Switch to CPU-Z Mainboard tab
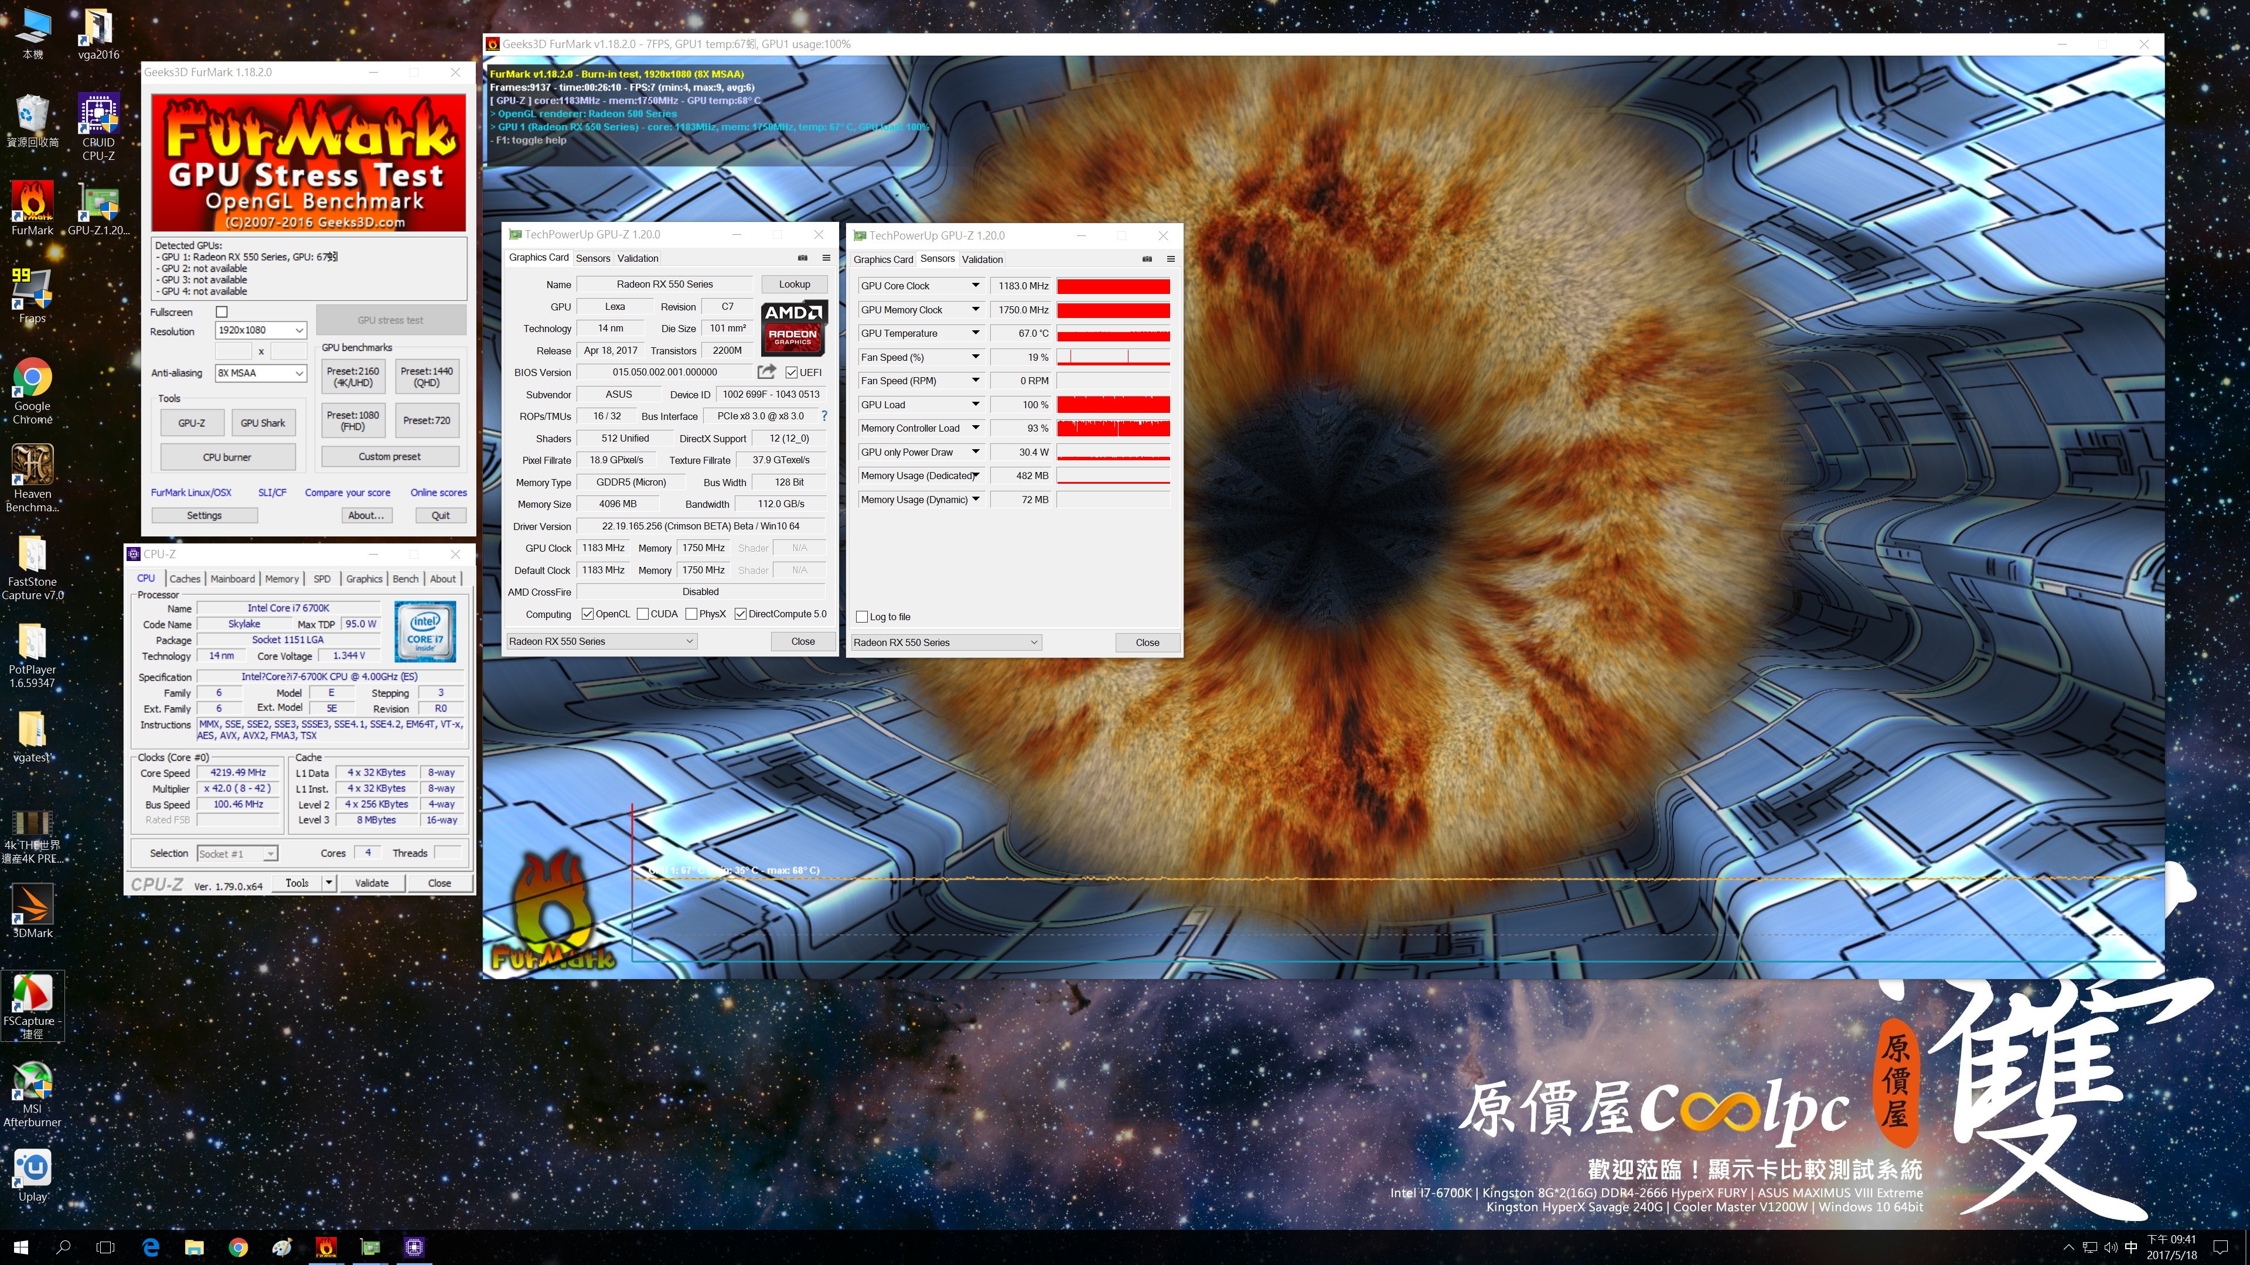The width and height of the screenshot is (2250, 1265). click(233, 579)
